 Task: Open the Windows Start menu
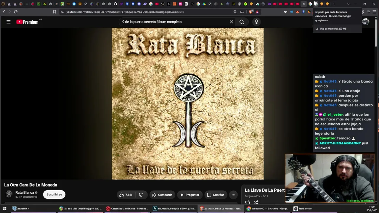pyautogui.click(x=5, y=209)
